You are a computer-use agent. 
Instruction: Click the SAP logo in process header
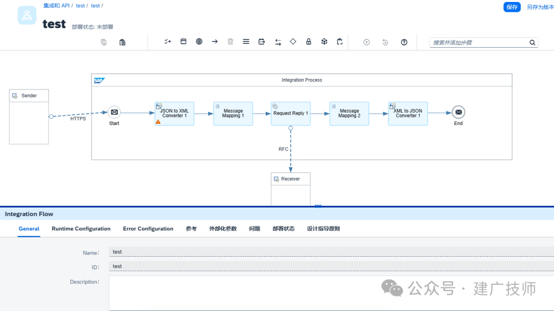100,80
